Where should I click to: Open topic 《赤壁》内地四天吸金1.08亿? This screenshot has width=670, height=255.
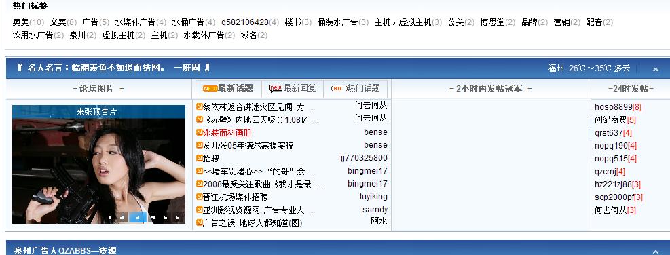pyautogui.click(x=261, y=119)
